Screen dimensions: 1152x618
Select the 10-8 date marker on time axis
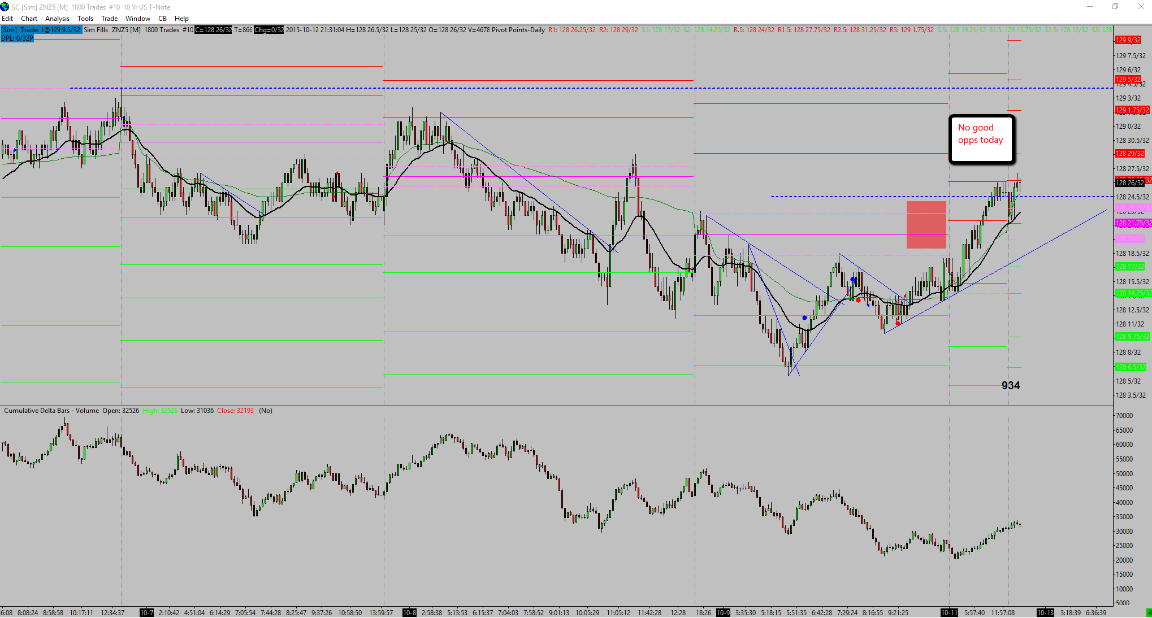[409, 613]
